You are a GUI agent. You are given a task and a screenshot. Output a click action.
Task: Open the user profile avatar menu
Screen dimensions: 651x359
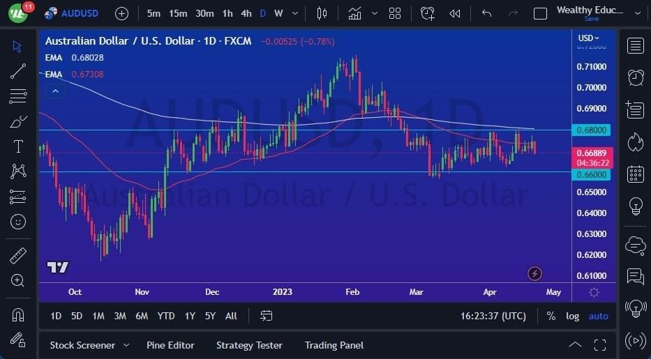[x=18, y=13]
